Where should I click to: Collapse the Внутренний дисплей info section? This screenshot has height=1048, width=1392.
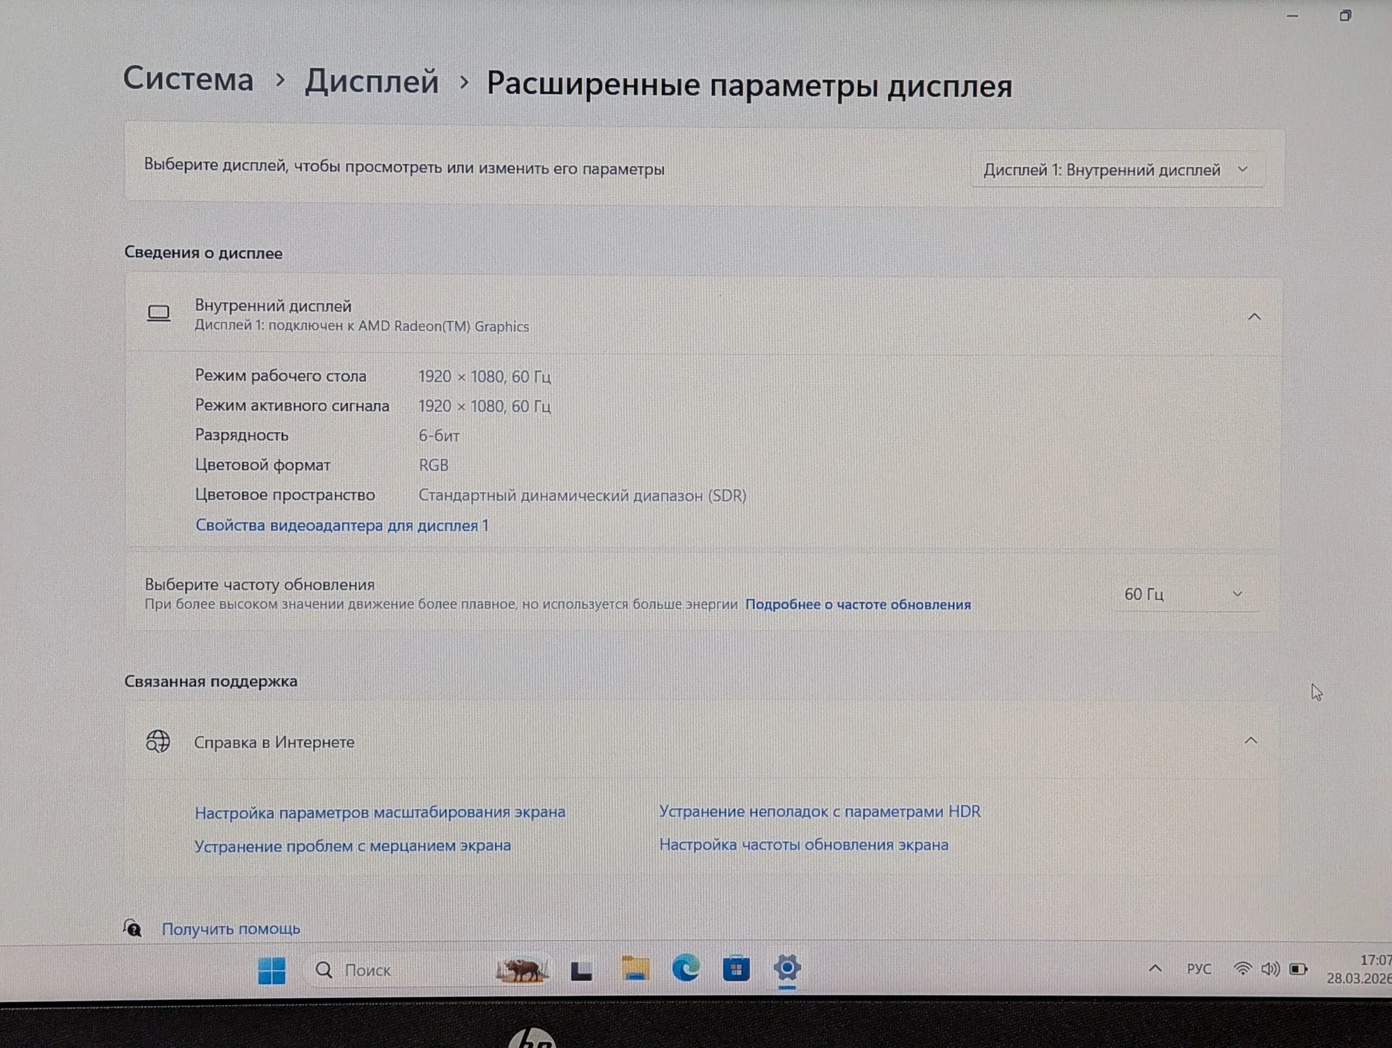click(x=1254, y=317)
